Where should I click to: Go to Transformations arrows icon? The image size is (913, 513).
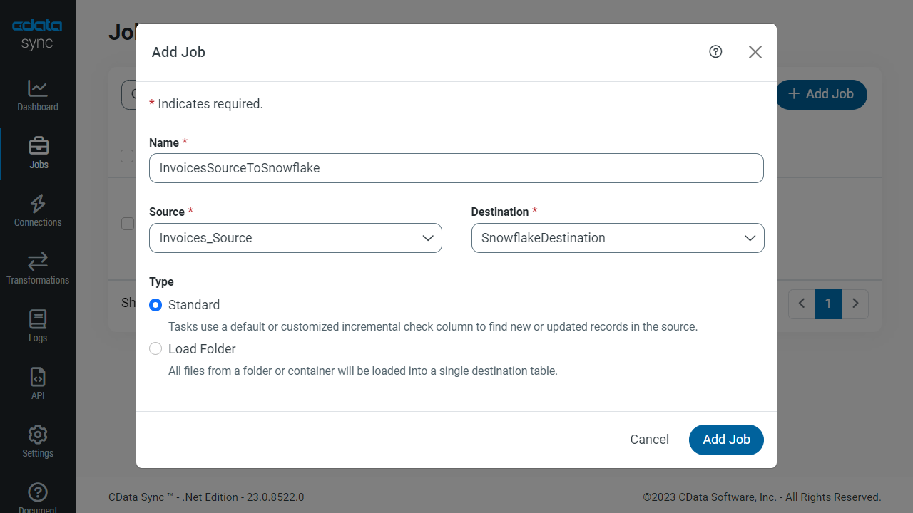[38, 261]
